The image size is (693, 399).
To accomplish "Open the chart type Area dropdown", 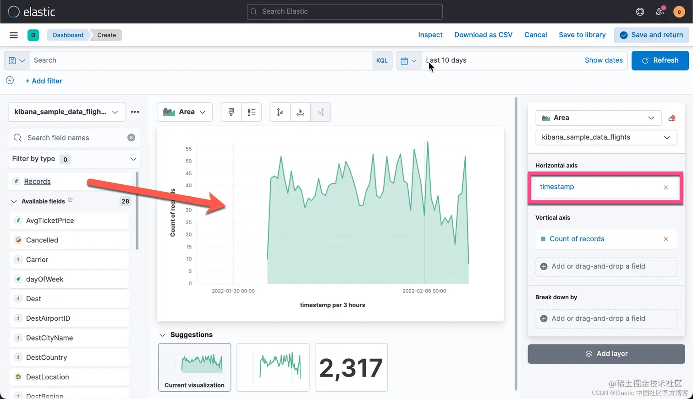I will 185,112.
